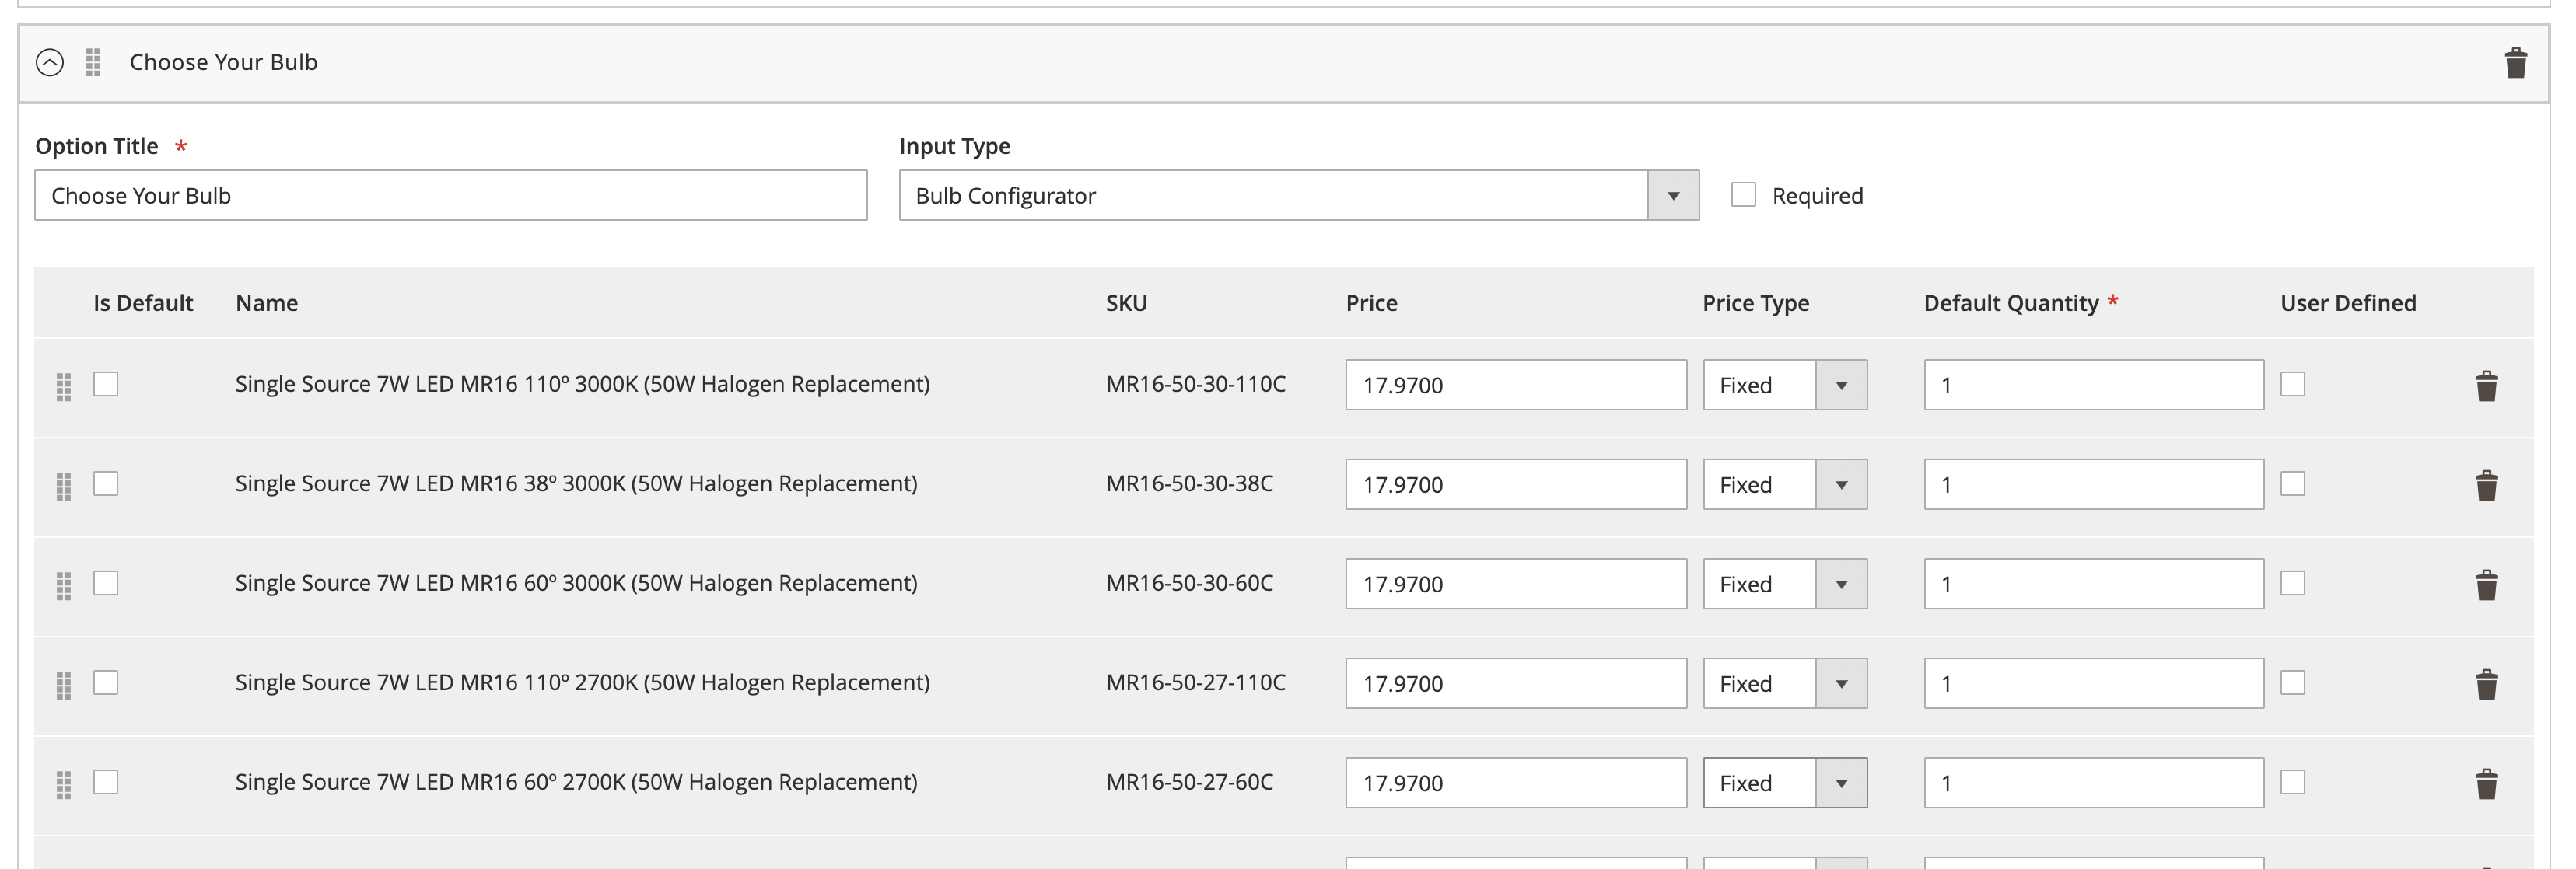Grab drag handle of Choose Your Bulb header

tap(93, 63)
